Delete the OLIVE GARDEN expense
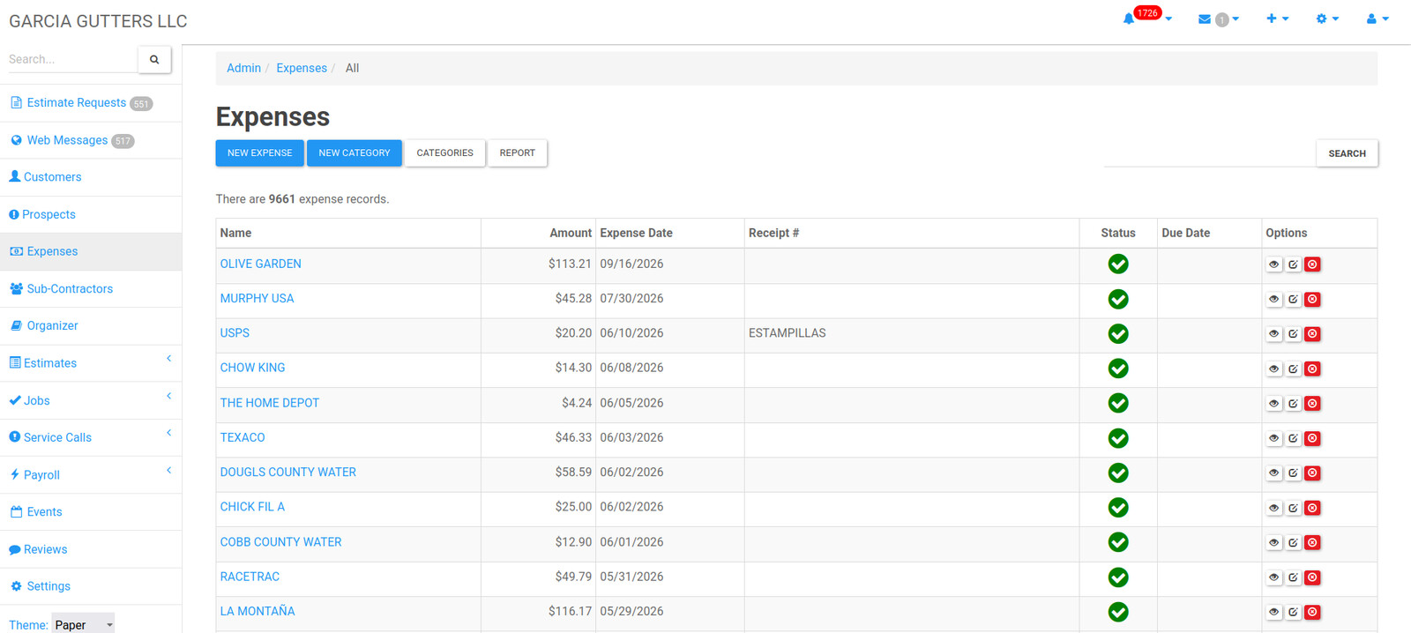 (x=1312, y=264)
